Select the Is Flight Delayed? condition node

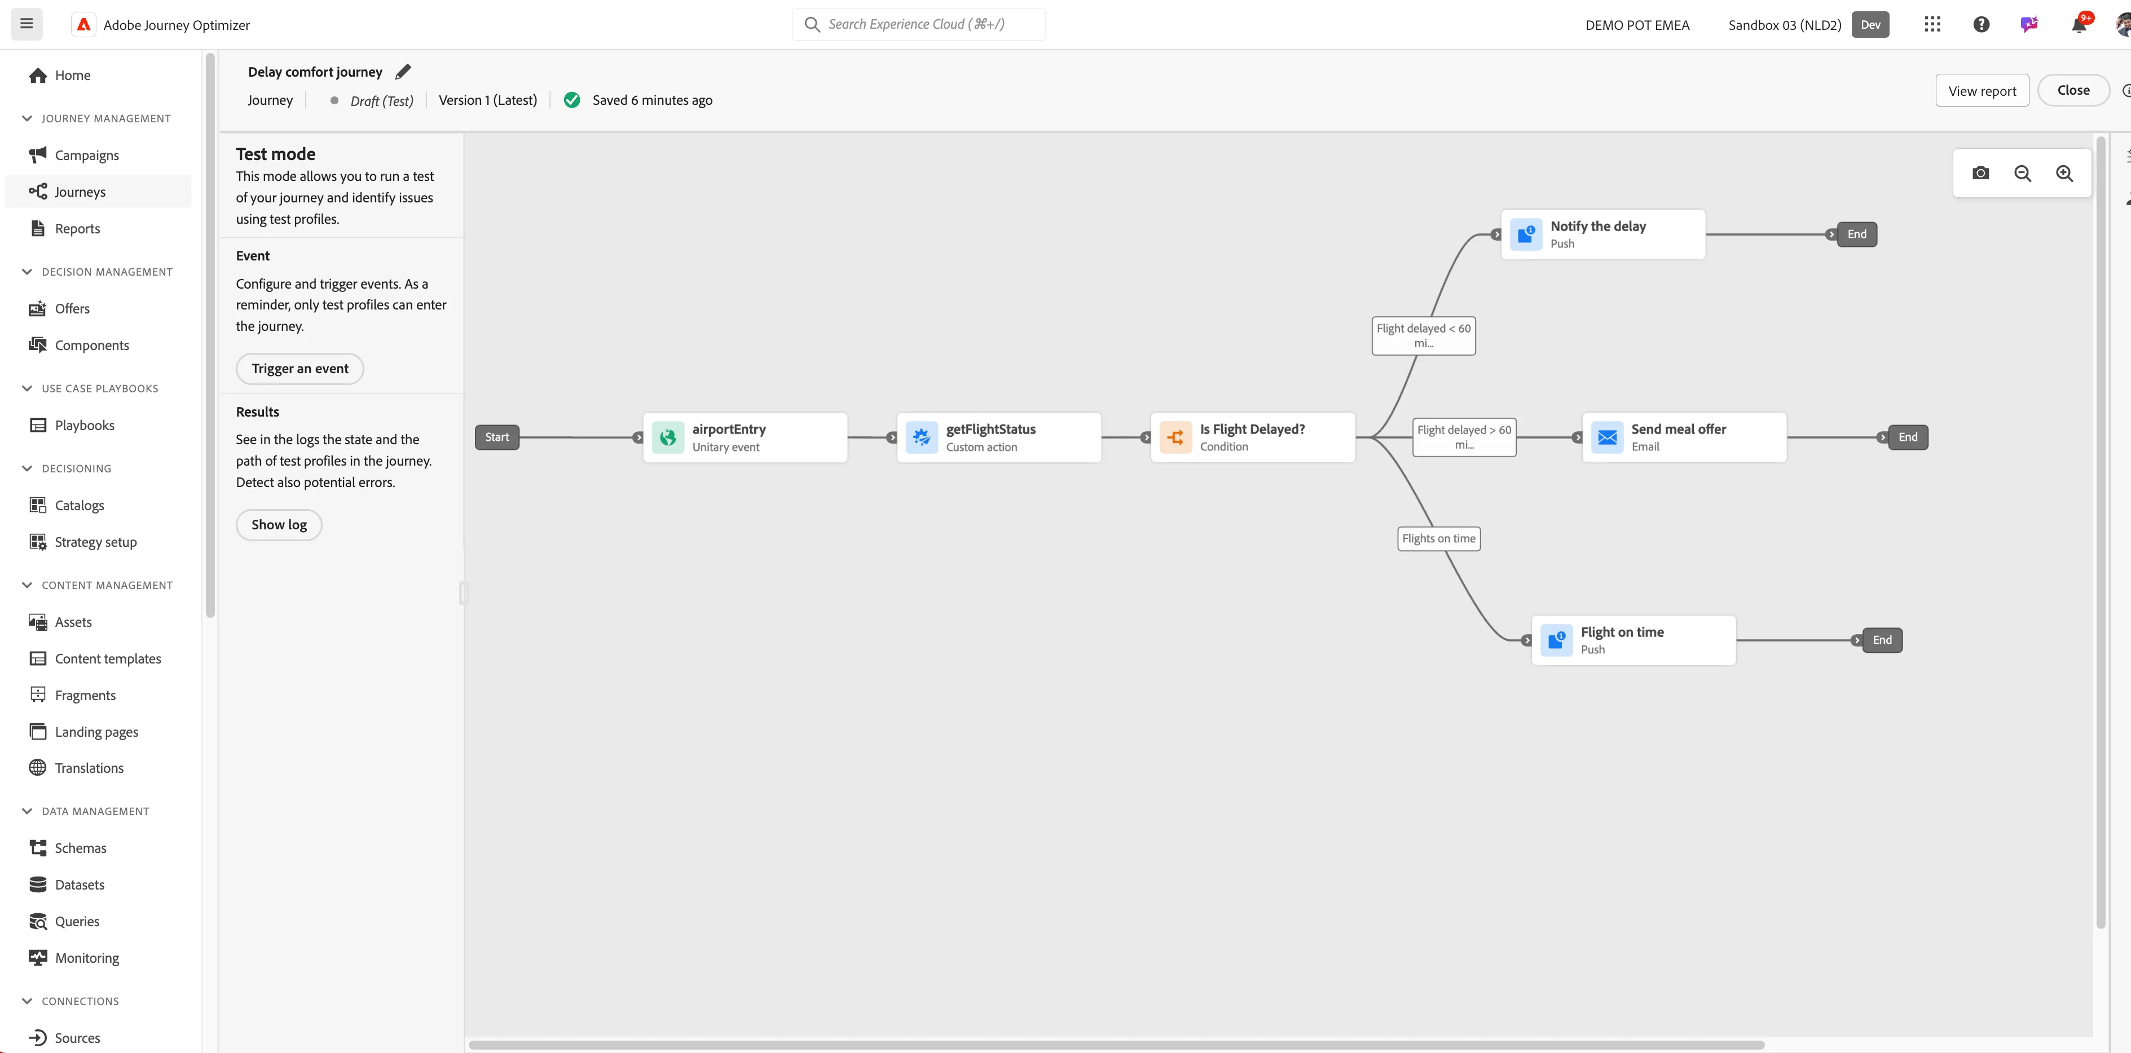1253,437
